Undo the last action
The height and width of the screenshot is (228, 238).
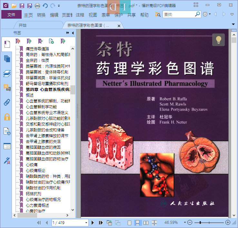click(45, 6)
